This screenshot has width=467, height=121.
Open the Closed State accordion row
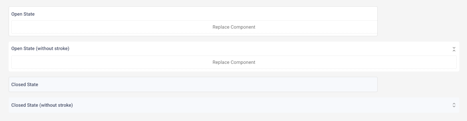pos(193,84)
